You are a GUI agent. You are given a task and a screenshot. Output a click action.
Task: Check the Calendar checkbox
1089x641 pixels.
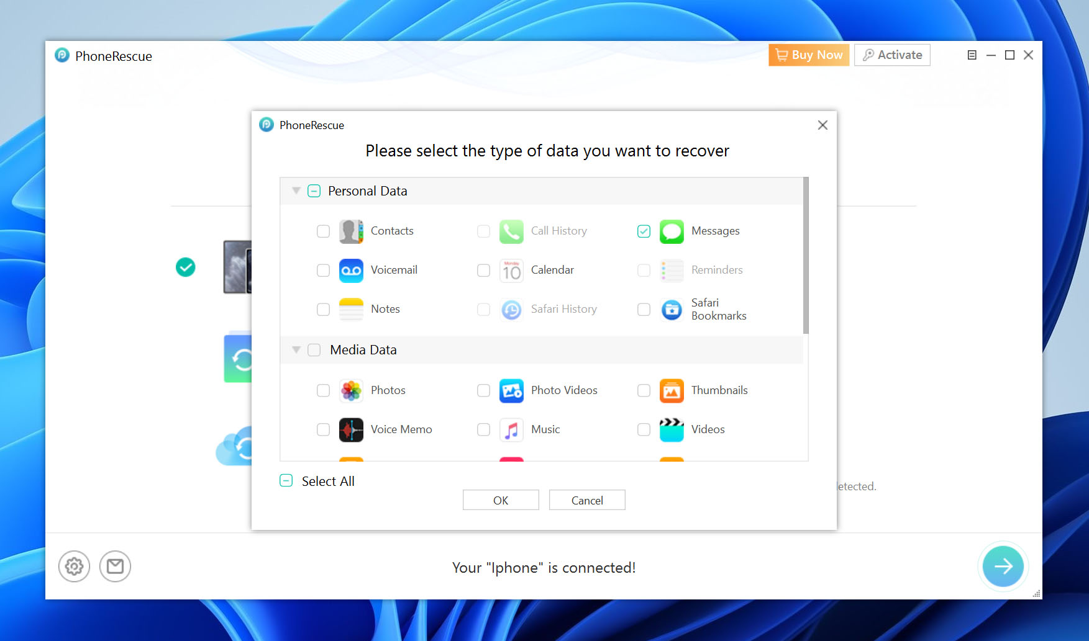click(483, 271)
